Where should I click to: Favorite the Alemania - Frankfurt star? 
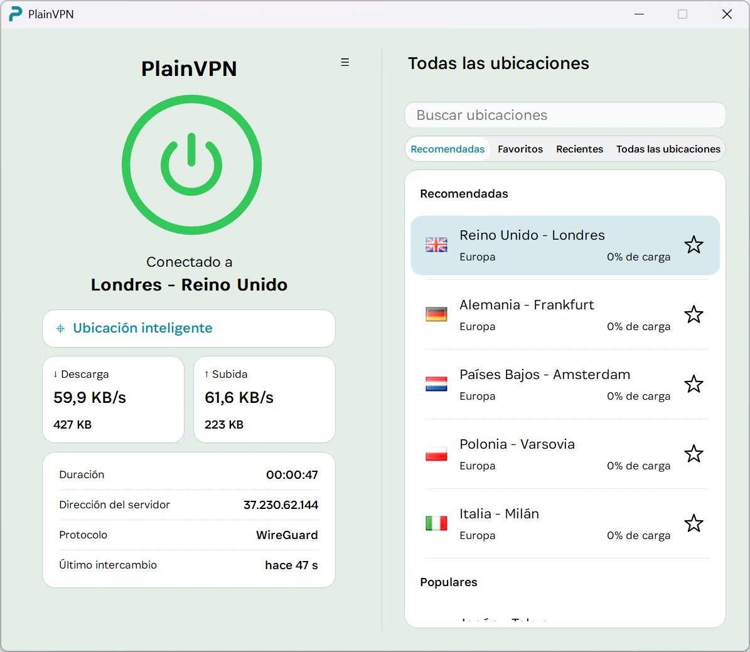(x=694, y=315)
